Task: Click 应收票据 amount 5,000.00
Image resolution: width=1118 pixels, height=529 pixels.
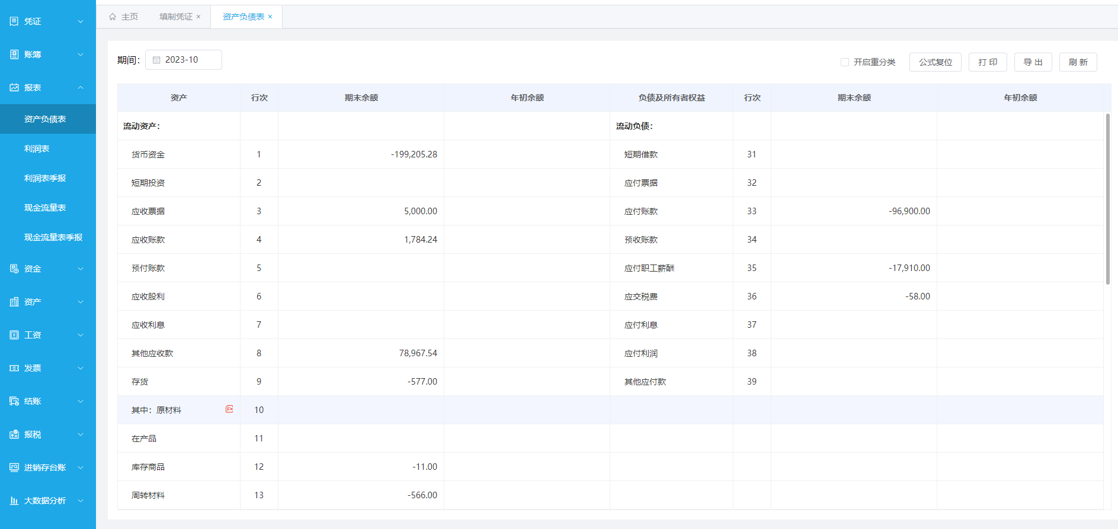Action: (x=421, y=211)
